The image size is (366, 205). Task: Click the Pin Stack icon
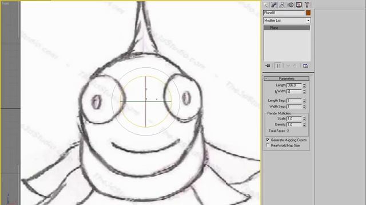(268, 66)
